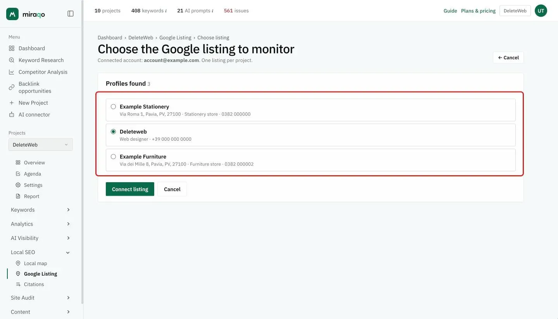Click the Dashboard breadcrumb link
Screen dimensions: 558x319
(110, 38)
